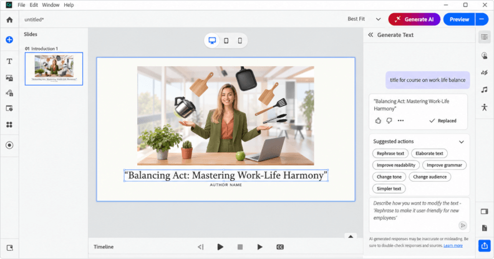Open the Animations panel icon
The height and width of the screenshot is (259, 494).
485,73
